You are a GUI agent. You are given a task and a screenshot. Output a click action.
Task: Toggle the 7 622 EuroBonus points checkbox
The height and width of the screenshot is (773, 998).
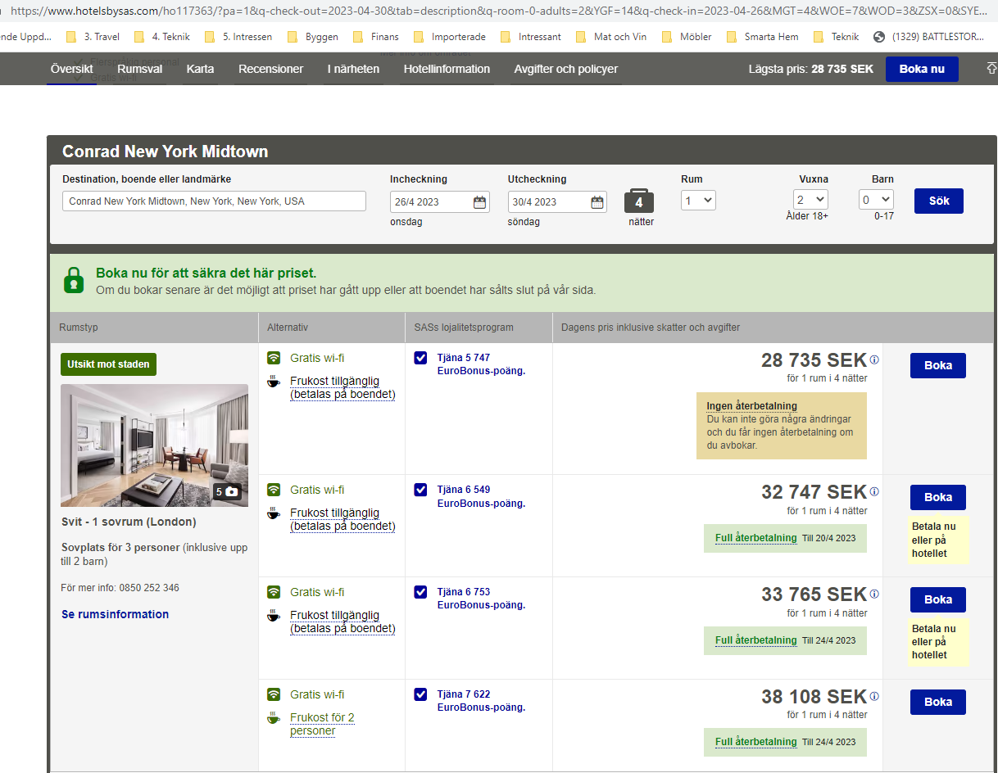tap(420, 694)
